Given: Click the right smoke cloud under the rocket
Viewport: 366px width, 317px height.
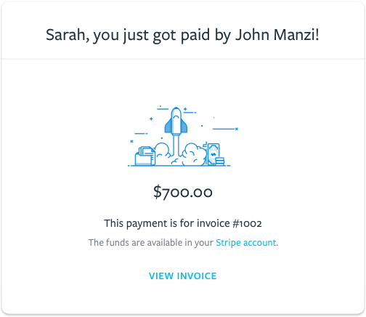Looking at the screenshot, I should [x=194, y=154].
